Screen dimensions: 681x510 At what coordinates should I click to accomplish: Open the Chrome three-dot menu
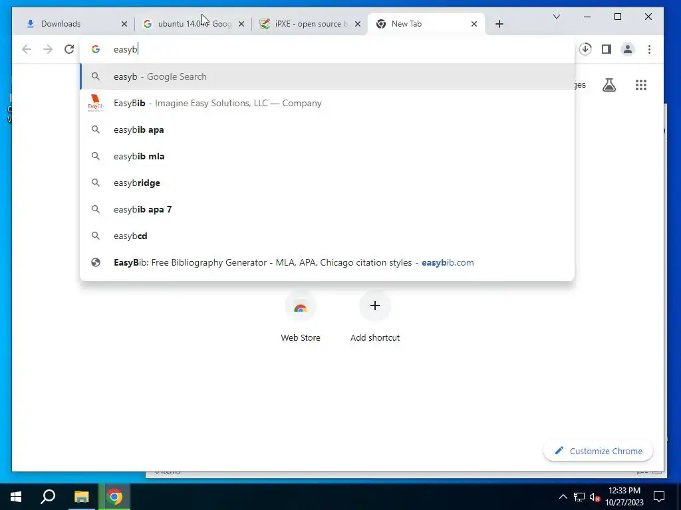(649, 49)
